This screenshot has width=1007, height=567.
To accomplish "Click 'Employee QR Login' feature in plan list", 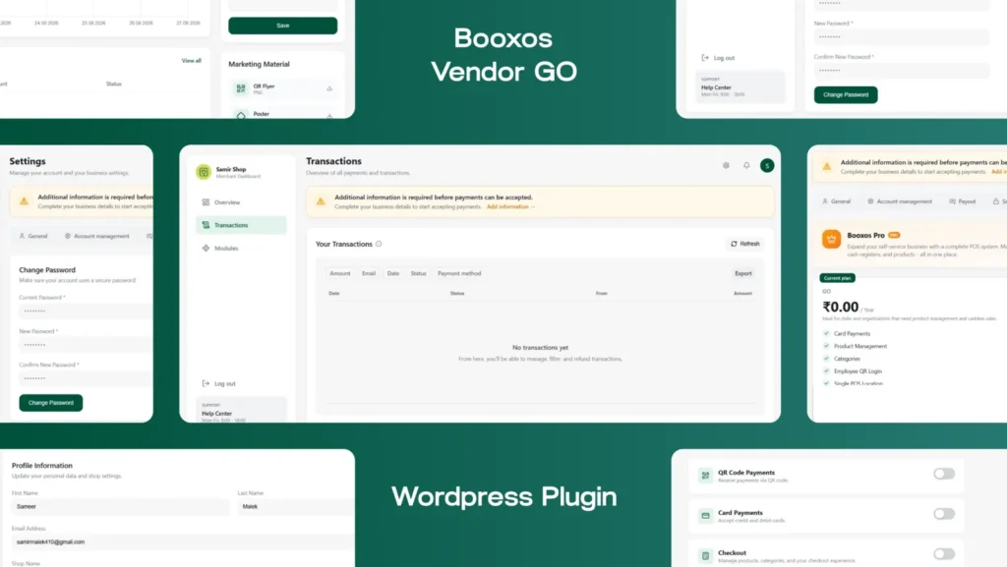I will click(x=858, y=371).
